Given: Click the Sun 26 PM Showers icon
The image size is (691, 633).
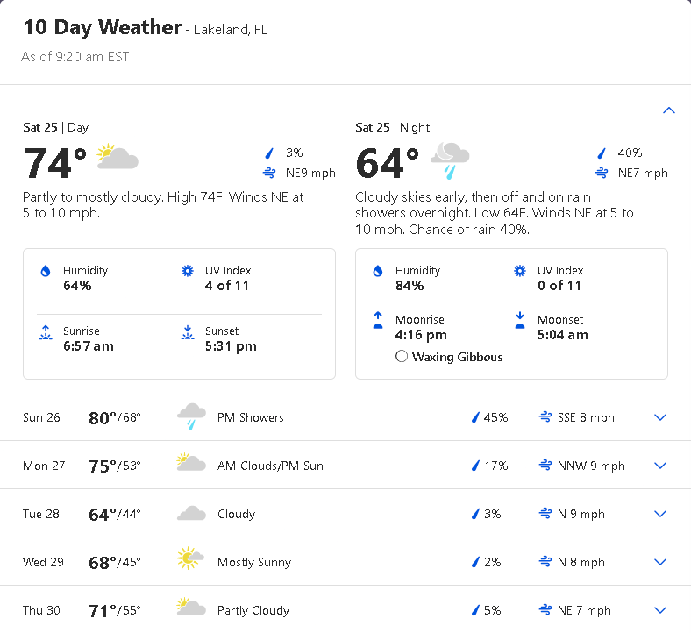Looking at the screenshot, I should click(x=191, y=416).
